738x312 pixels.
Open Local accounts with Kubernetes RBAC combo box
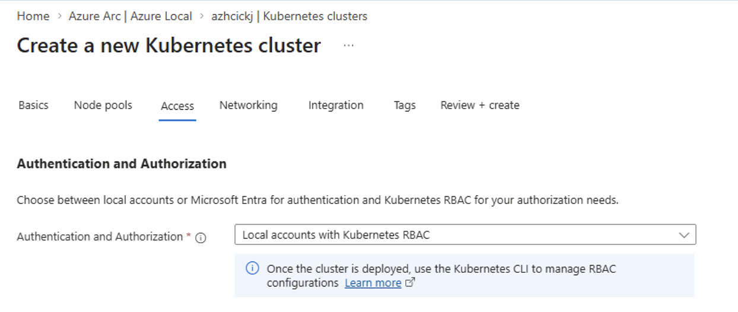click(x=457, y=235)
